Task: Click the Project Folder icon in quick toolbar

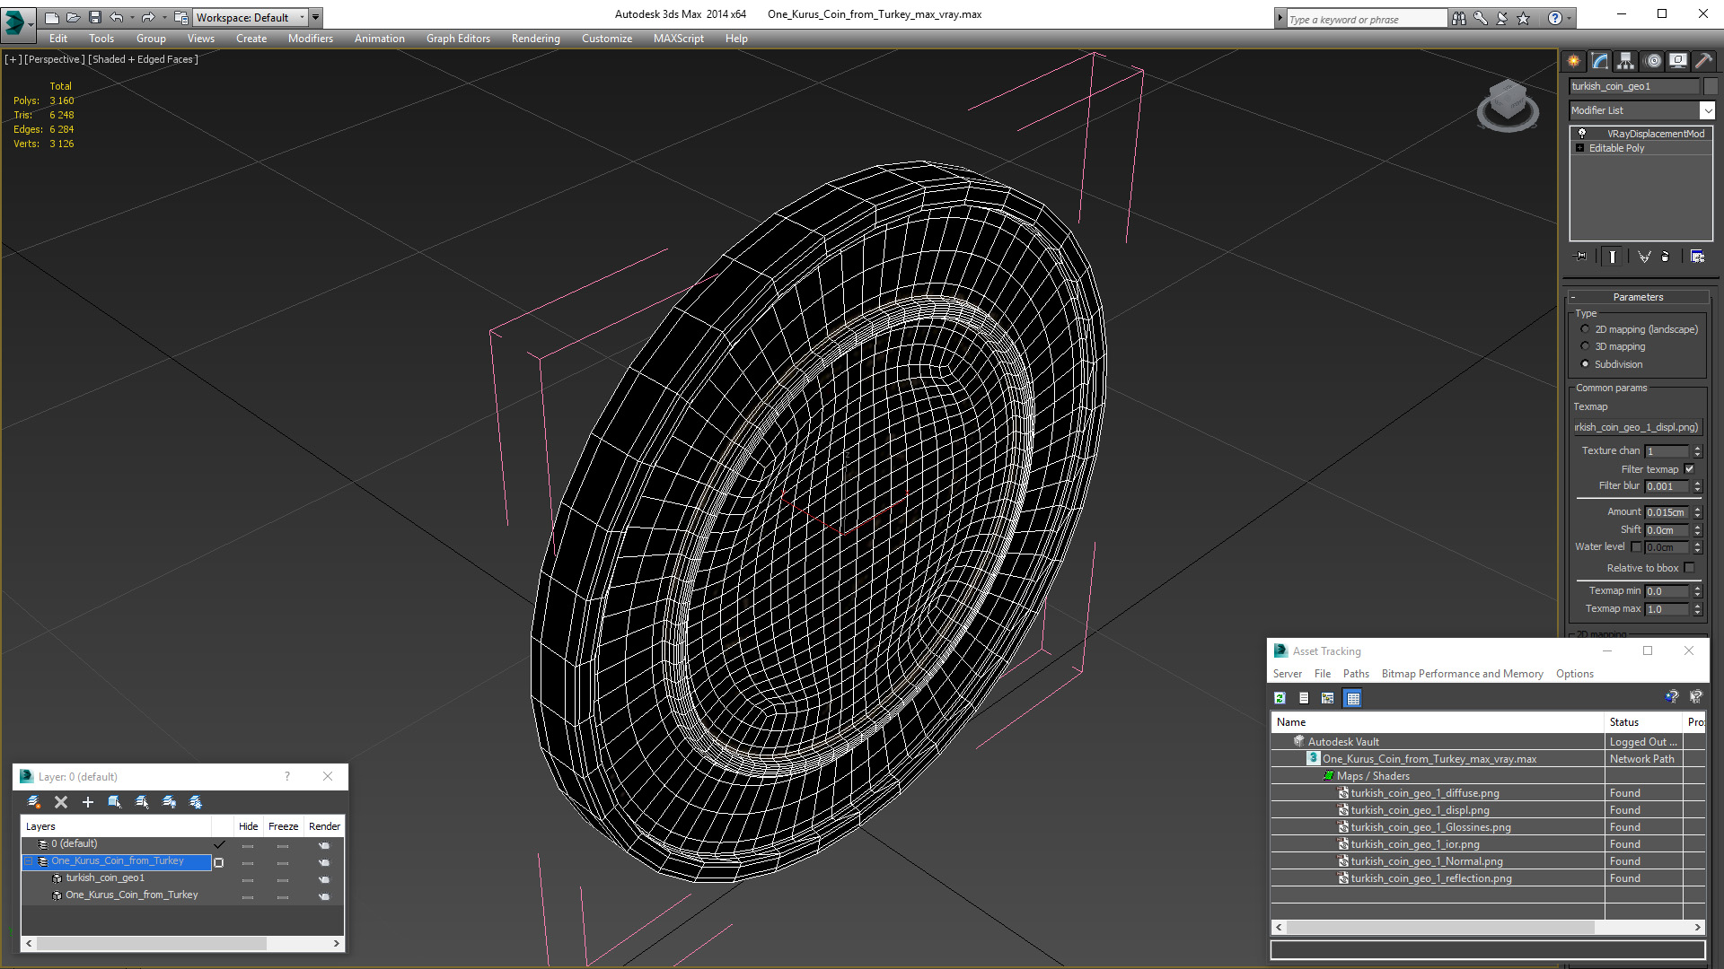Action: pyautogui.click(x=180, y=17)
